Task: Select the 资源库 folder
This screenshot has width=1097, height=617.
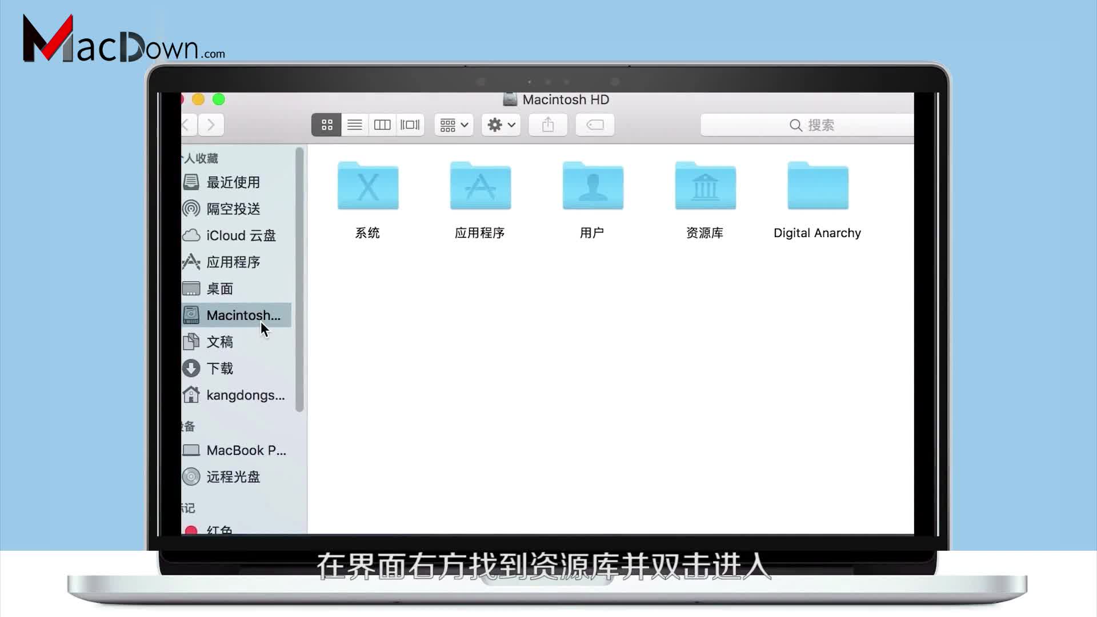Action: click(705, 187)
